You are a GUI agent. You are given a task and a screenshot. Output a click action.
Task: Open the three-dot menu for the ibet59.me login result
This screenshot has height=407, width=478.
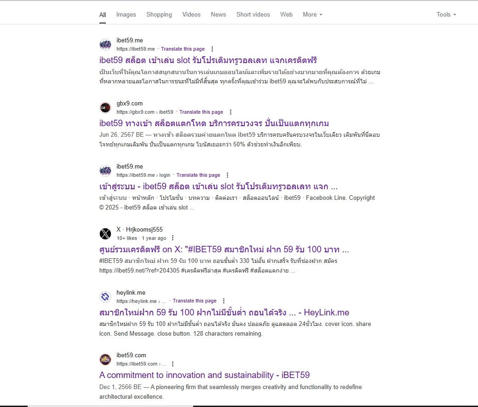coord(227,175)
